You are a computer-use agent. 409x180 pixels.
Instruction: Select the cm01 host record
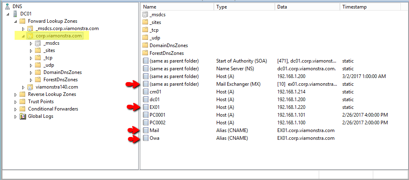(x=155, y=92)
